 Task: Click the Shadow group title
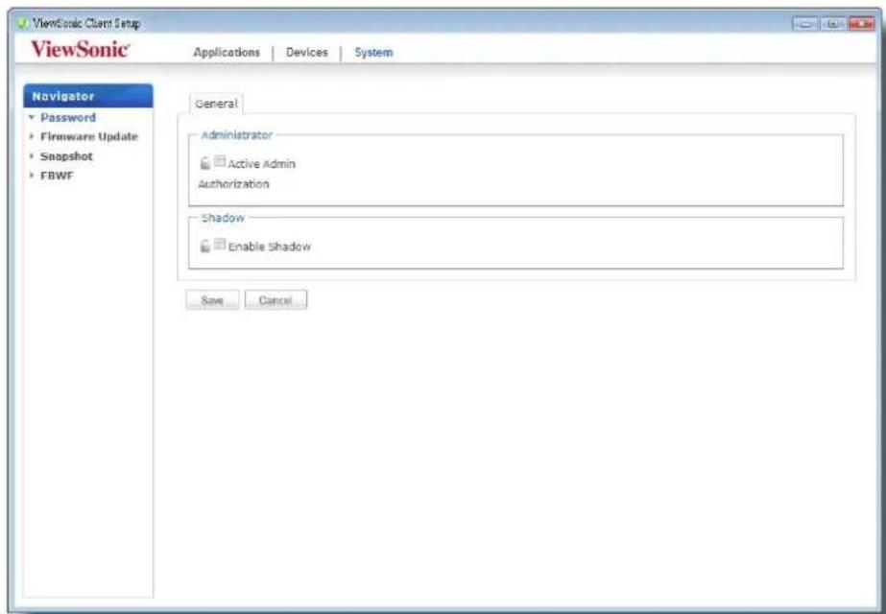coord(224,218)
